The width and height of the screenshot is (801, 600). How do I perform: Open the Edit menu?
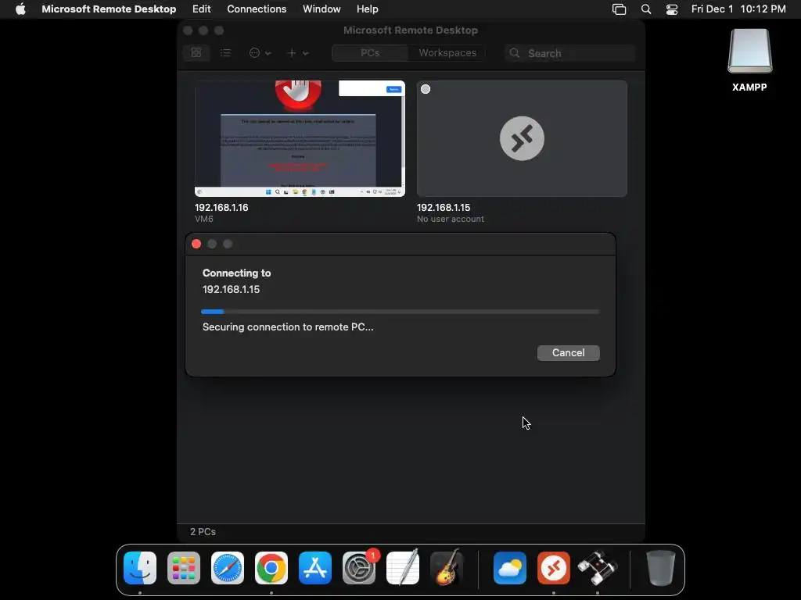coord(201,9)
